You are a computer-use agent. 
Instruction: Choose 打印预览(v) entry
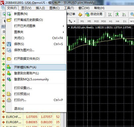coord(36,94)
